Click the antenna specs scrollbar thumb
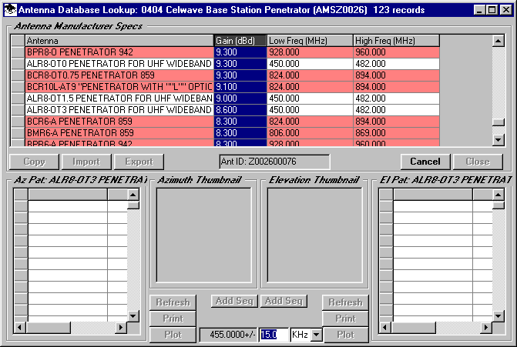 click(x=499, y=122)
